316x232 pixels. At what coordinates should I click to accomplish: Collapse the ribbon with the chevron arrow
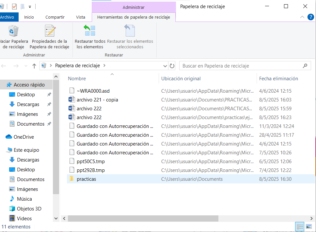302,17
